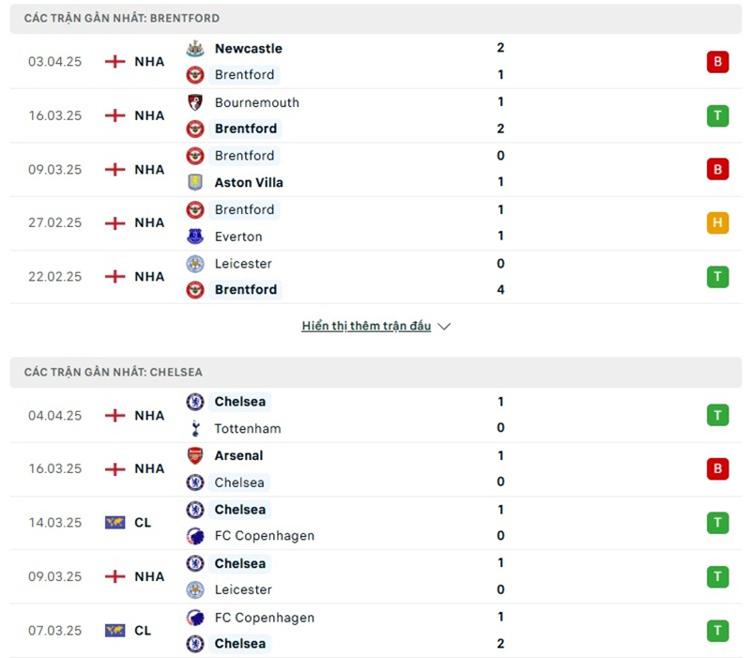Click the red B result badge for Aston Villa match

(x=717, y=169)
